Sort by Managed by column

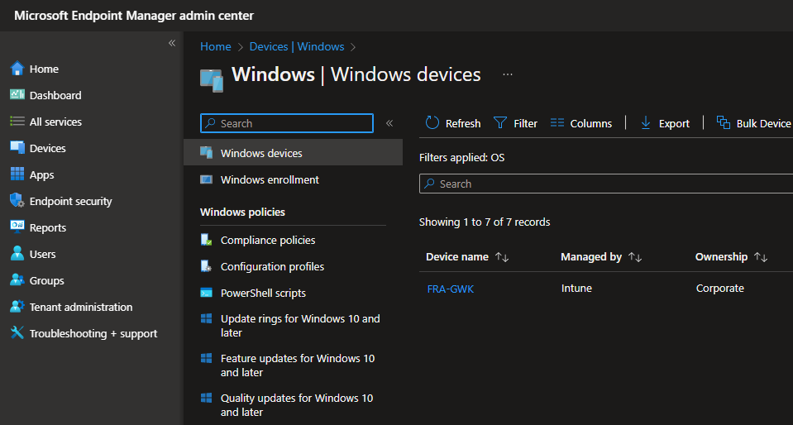[x=635, y=257]
